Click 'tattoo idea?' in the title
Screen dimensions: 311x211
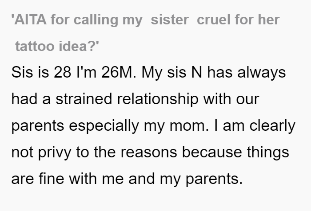point(57,46)
